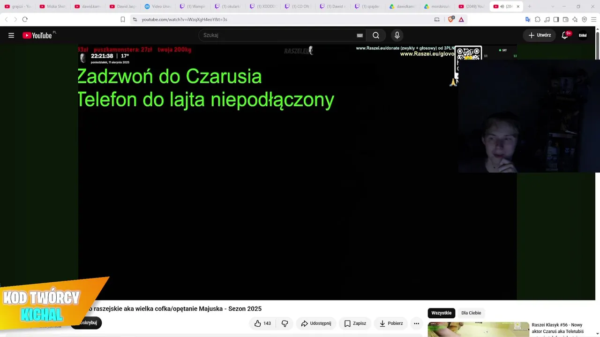Open the browser main menu
The height and width of the screenshot is (337, 600).
593,19
